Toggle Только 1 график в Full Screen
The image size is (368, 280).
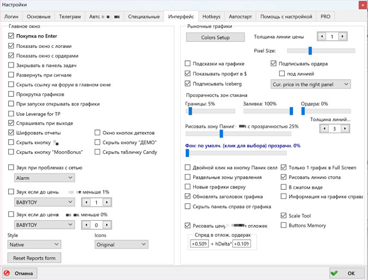(x=284, y=167)
